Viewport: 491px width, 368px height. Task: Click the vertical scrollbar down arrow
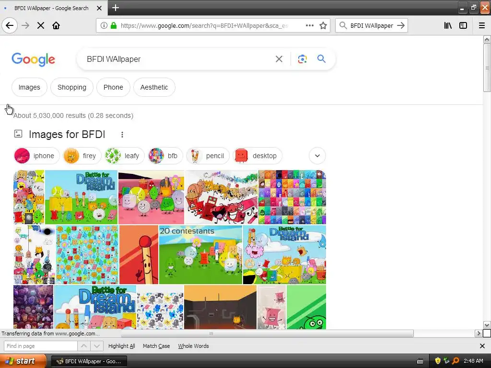pyautogui.click(x=487, y=325)
